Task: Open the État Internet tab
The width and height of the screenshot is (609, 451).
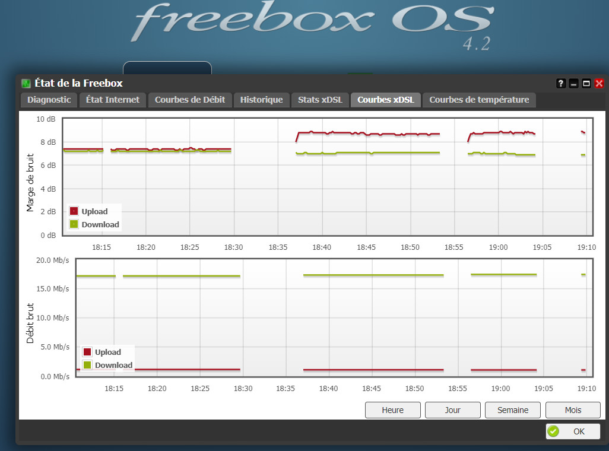Action: 113,100
